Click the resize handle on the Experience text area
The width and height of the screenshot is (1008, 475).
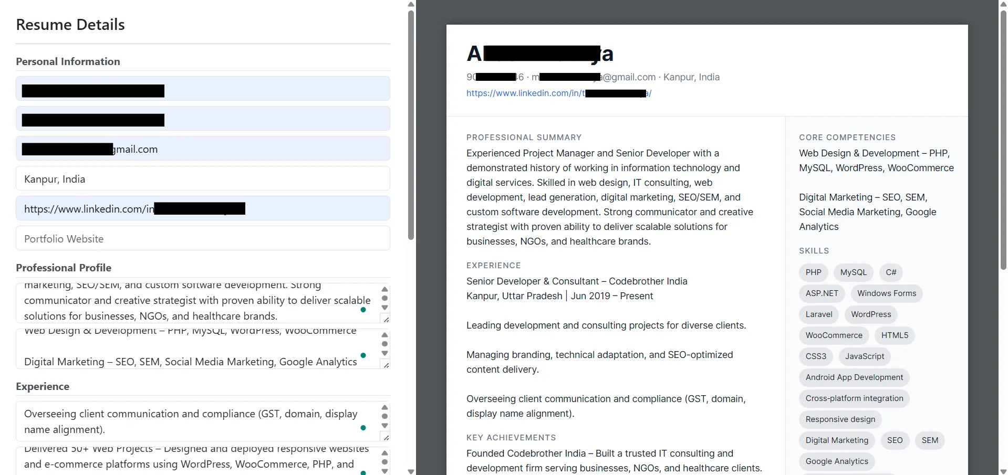(386, 438)
